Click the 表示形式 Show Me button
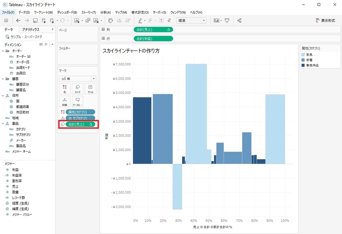The image size is (342, 234). point(325,20)
